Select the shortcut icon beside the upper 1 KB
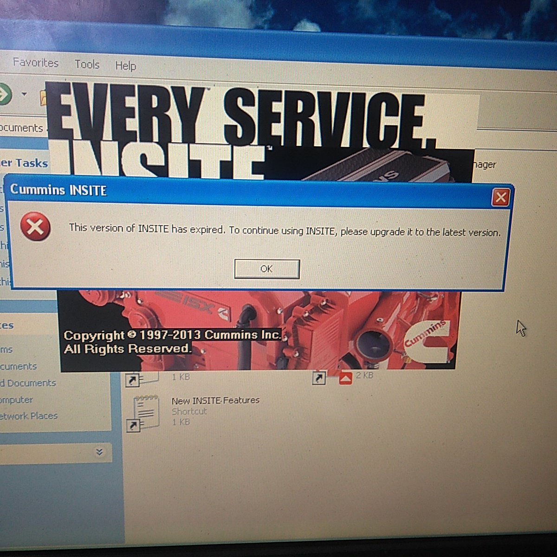 click(143, 378)
